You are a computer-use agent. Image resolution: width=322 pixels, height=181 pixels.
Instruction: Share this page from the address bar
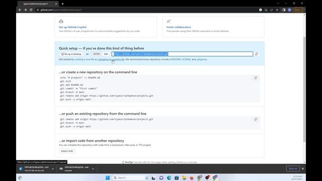click(x=272, y=10)
